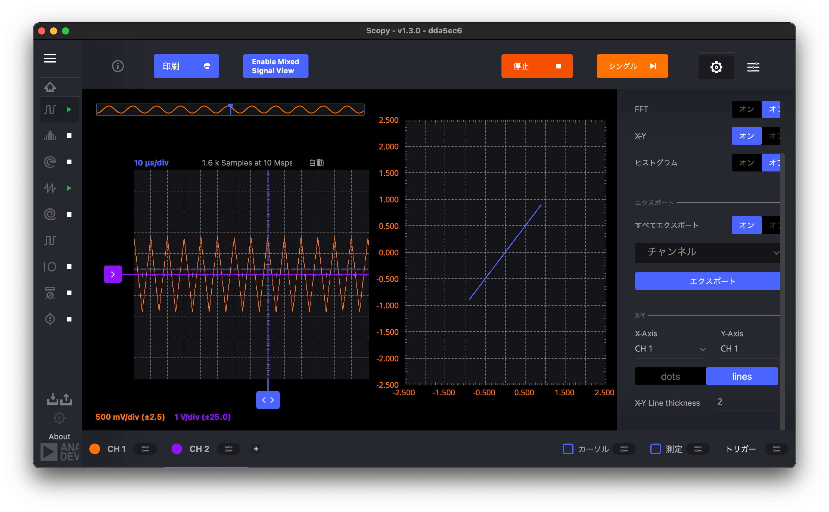Screen dimensions: 829x512
Task: Open the Y-Axis CH 1 dropdown
Action: (750, 349)
